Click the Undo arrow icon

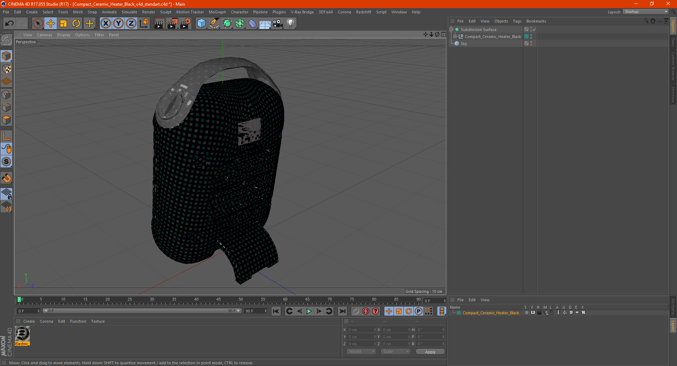click(x=10, y=24)
